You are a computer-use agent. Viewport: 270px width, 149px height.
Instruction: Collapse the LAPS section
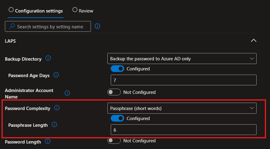tap(253, 41)
